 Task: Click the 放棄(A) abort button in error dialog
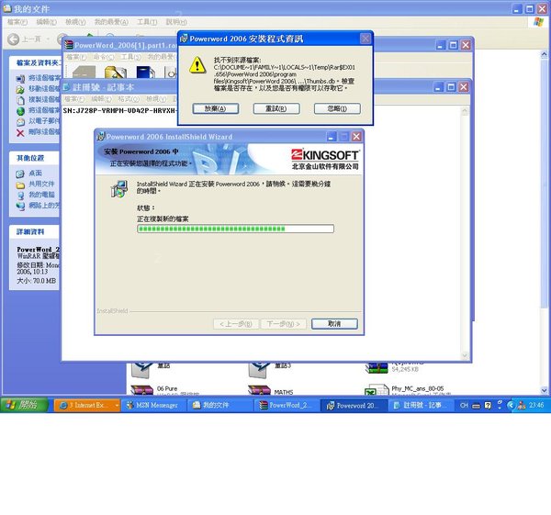pos(216,108)
